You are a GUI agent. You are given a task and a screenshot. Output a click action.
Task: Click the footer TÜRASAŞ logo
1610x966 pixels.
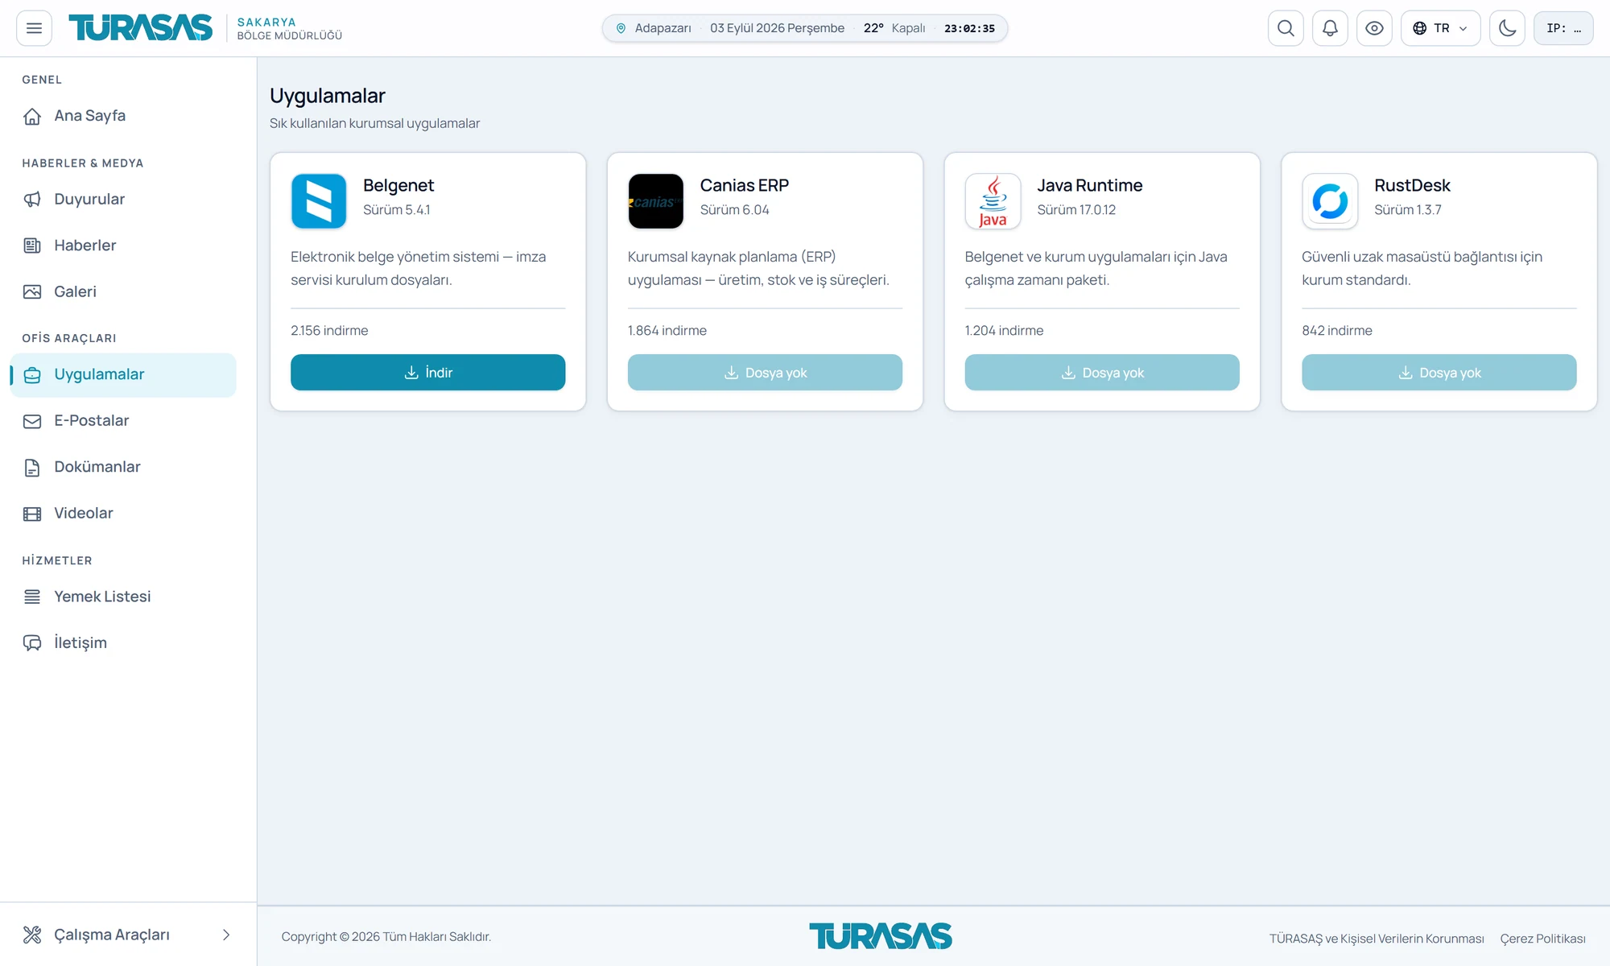[x=881, y=936]
